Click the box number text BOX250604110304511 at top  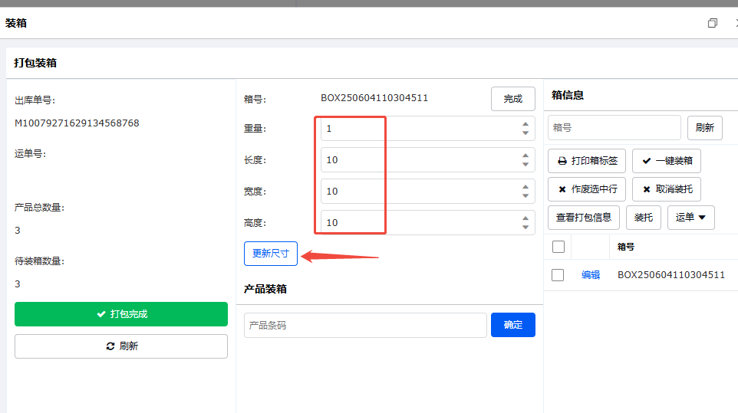pos(374,98)
